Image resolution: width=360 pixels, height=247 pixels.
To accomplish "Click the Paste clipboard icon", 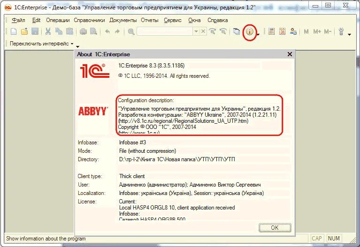I will tap(69, 31).
